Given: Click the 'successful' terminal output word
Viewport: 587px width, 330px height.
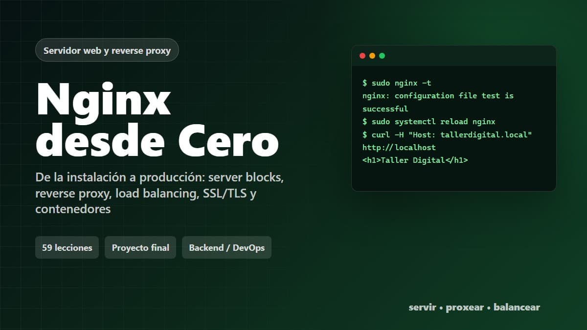Looking at the screenshot, I should pos(385,109).
